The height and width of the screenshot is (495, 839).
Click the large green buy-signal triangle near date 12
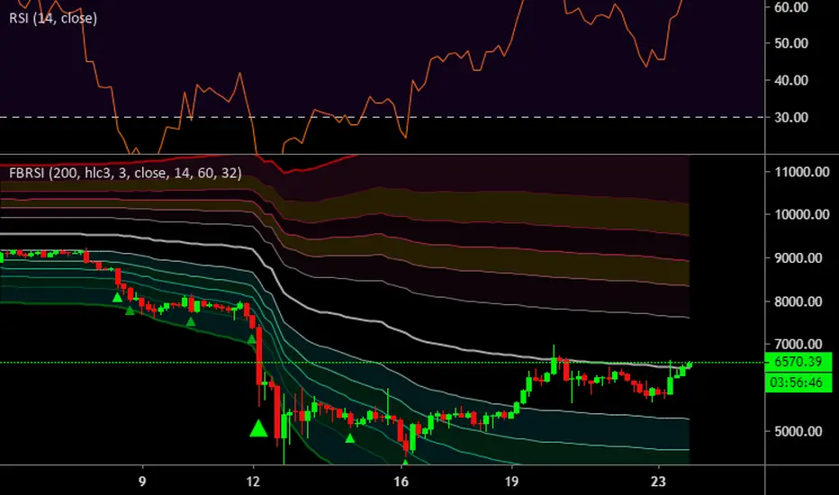(258, 428)
